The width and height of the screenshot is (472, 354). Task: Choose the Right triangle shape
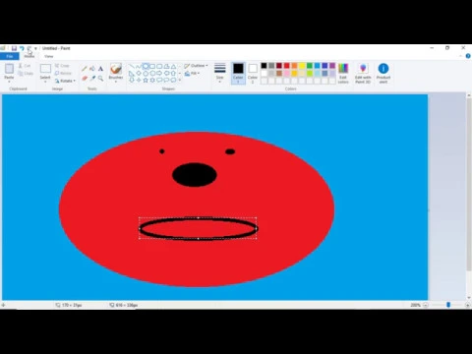pos(132,74)
